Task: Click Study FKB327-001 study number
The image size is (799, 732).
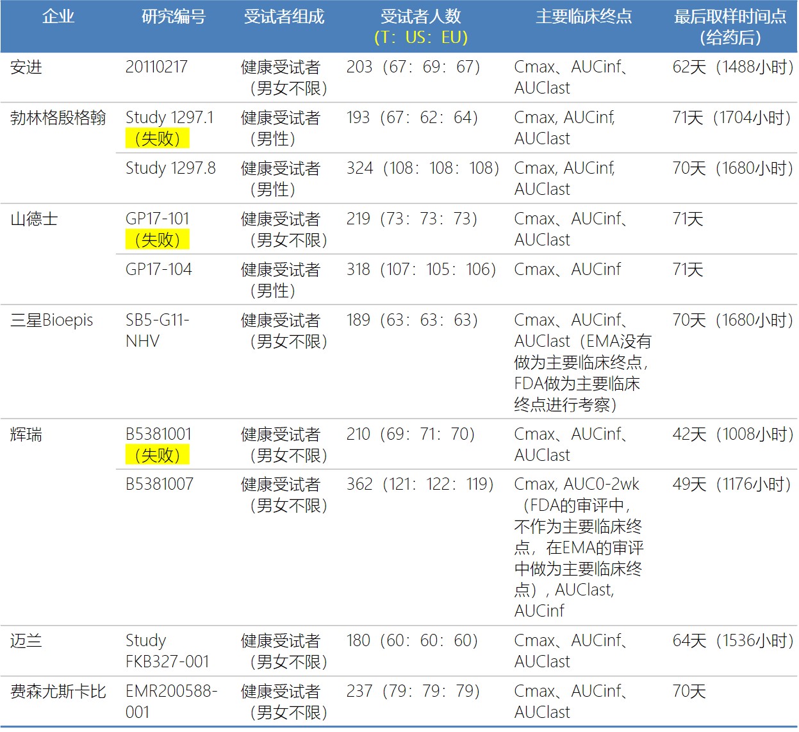Action: [x=167, y=651]
